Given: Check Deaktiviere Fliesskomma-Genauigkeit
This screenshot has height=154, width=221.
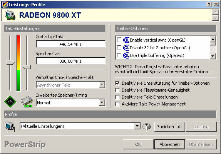Looking at the screenshot, I should click(117, 90).
